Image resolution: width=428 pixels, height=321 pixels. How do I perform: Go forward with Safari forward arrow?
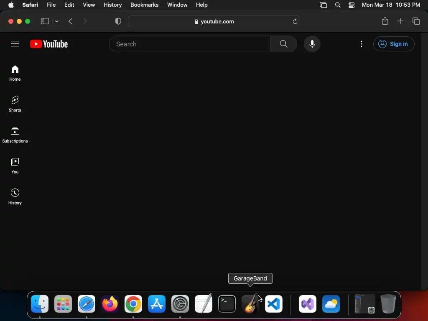click(x=85, y=21)
